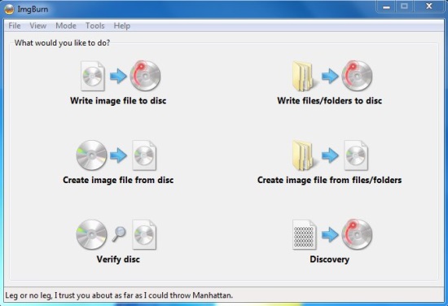Image resolution: width=448 pixels, height=306 pixels.
Task: Choose the "Discovery" label
Action: tap(329, 259)
